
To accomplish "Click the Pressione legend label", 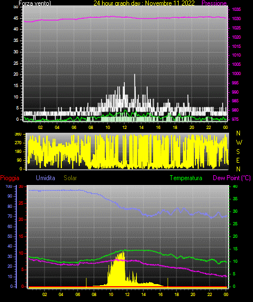I will (x=214, y=3).
